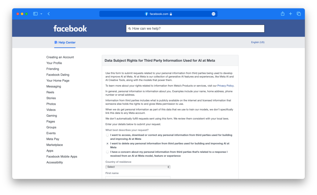Click the Help Center house icon
Viewport: 317px width, 195px height.
coord(56,42)
